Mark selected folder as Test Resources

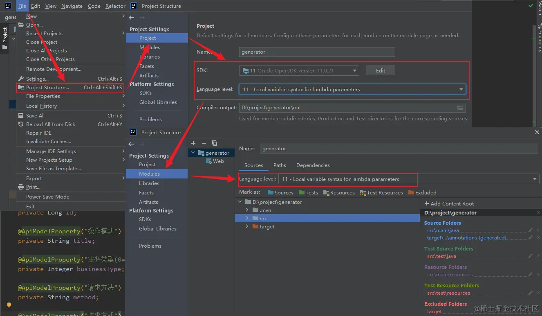(x=382, y=192)
